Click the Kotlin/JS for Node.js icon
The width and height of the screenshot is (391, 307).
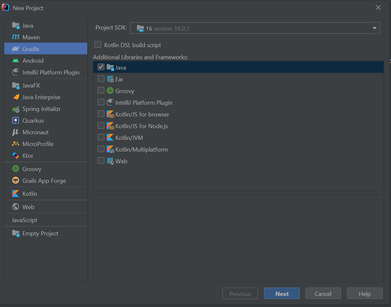tap(110, 126)
